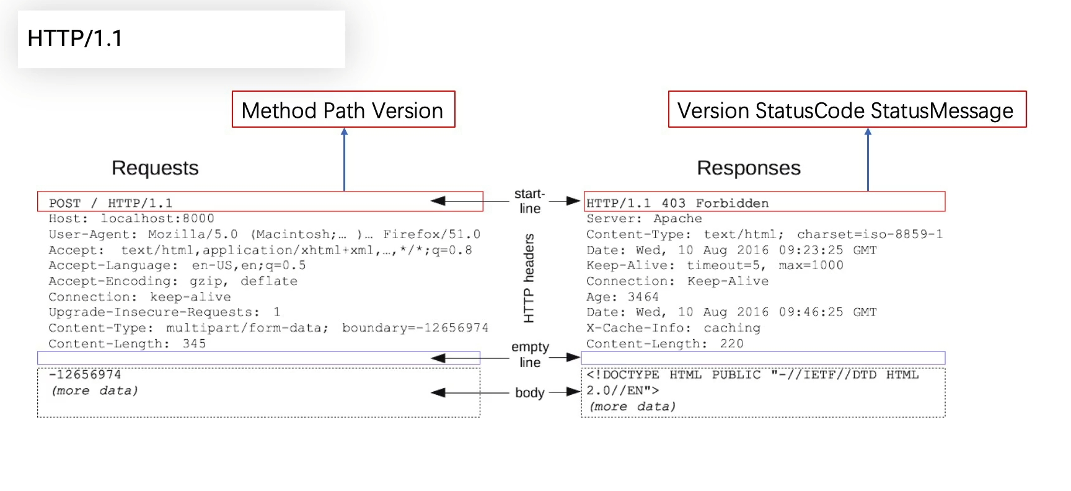Click the left arrowhead pointing at request start-line

438,201
